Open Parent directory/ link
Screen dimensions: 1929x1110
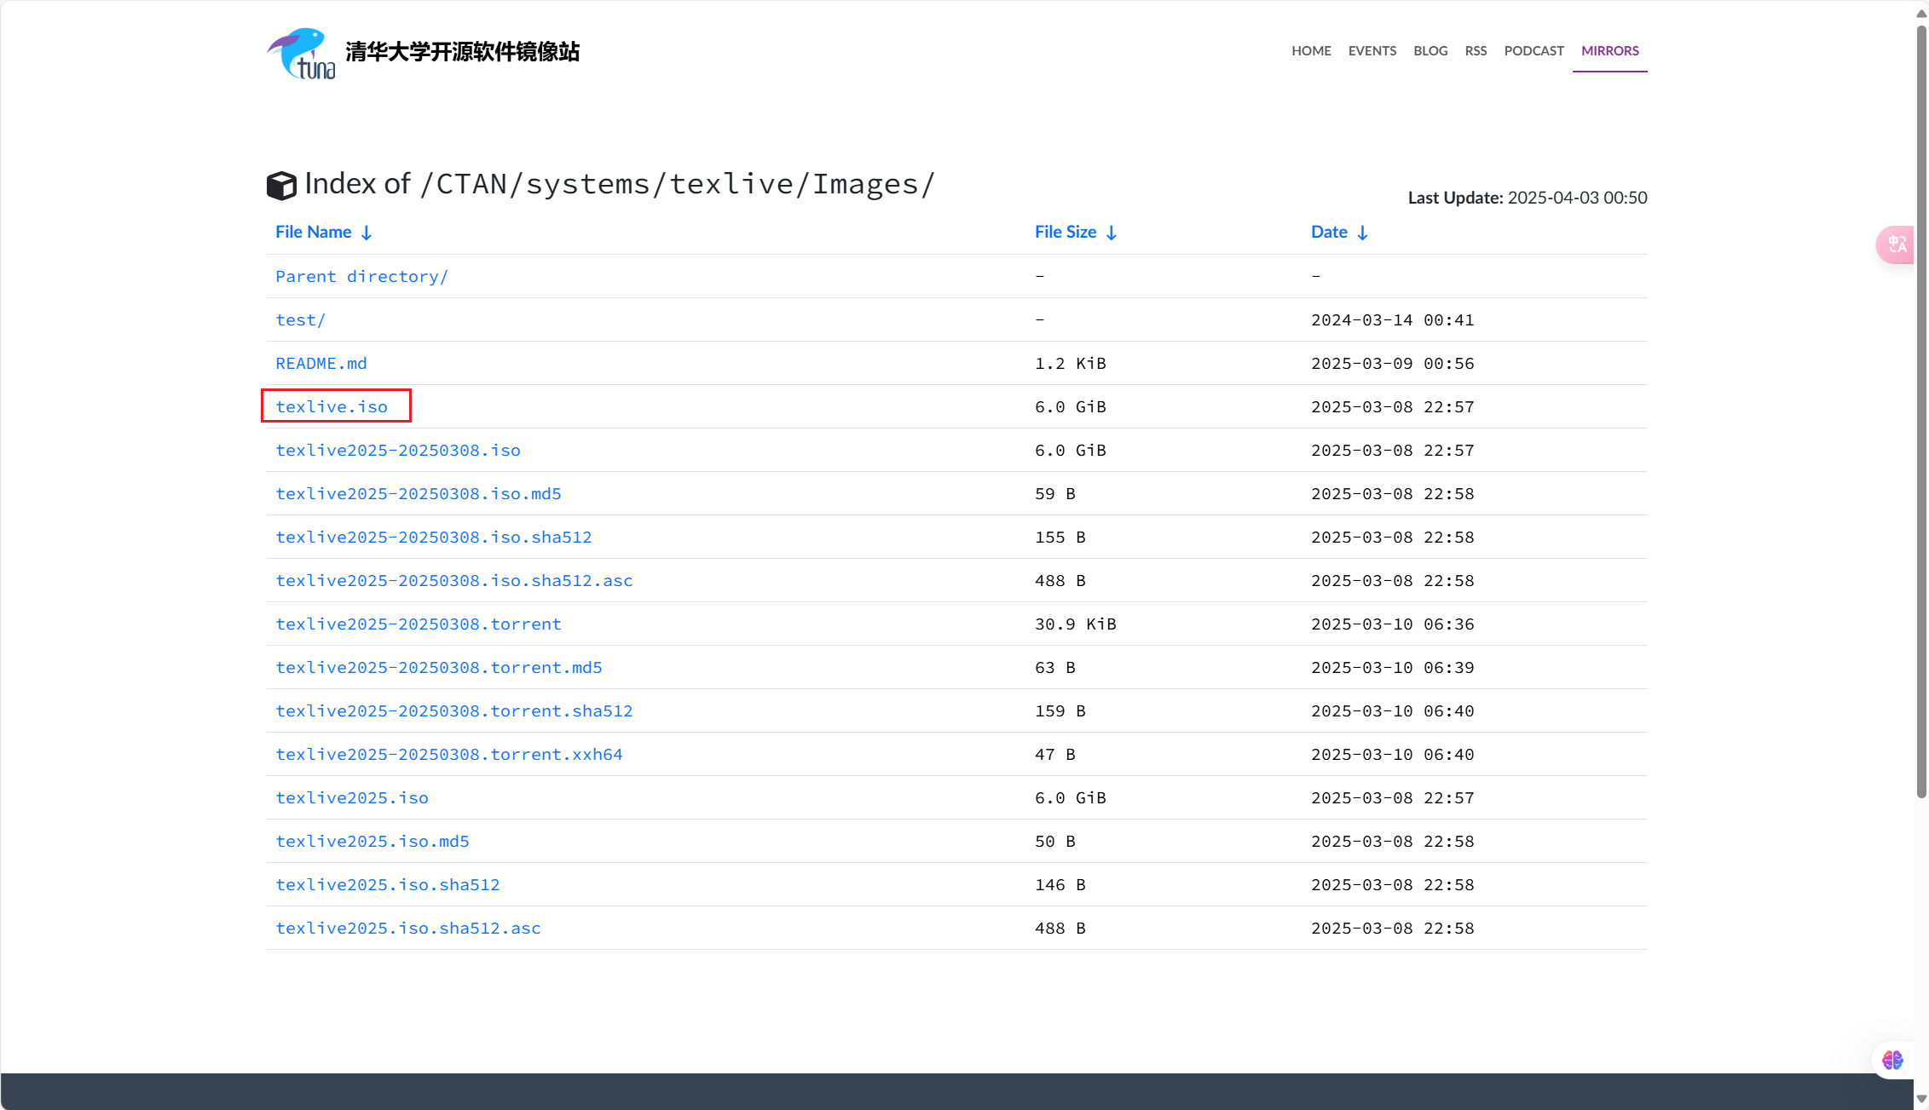pyautogui.click(x=361, y=276)
